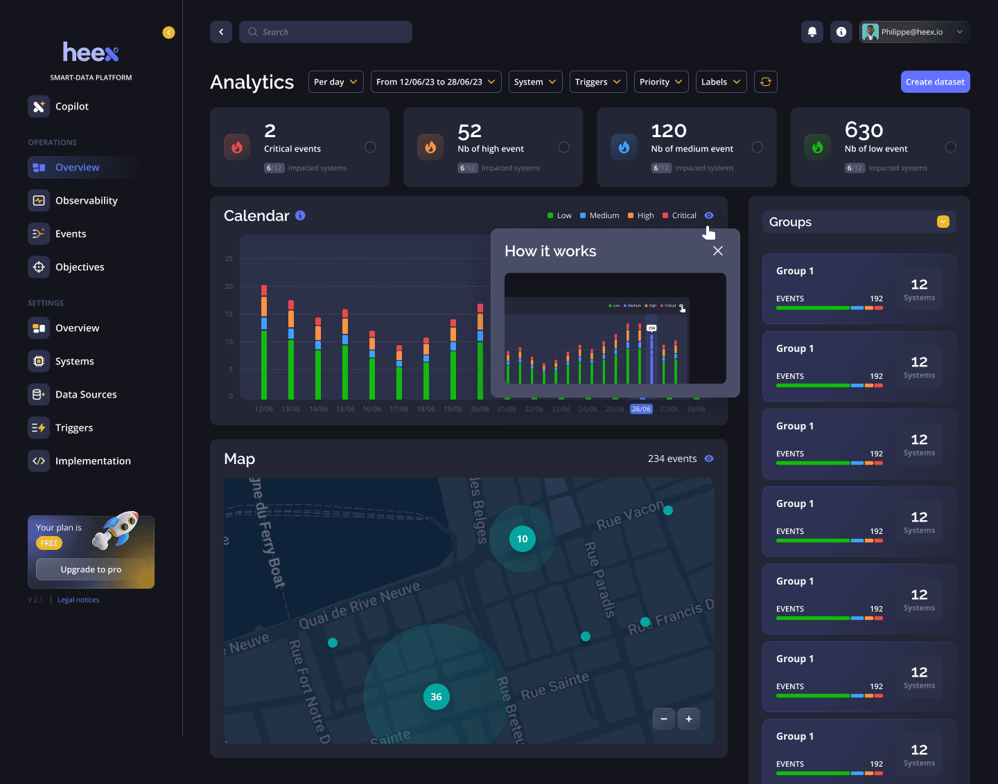
Task: Select the Nb of low event radio
Action: pos(951,147)
